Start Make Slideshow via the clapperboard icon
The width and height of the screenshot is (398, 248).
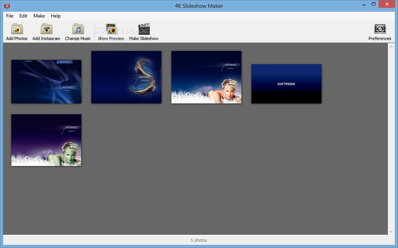(144, 29)
